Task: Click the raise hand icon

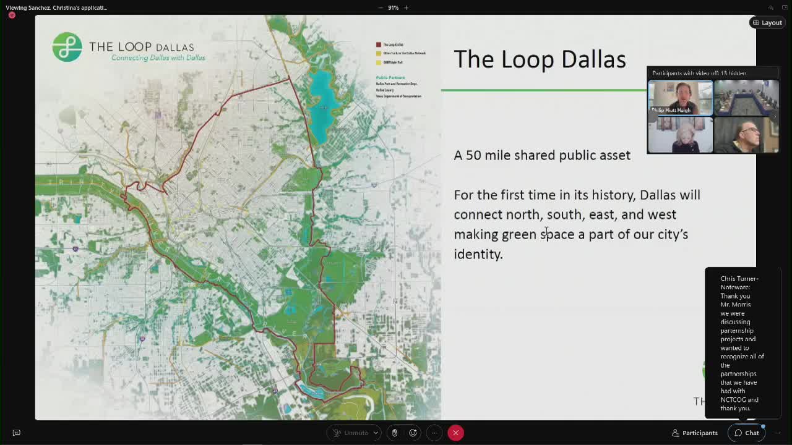Action: click(394, 433)
